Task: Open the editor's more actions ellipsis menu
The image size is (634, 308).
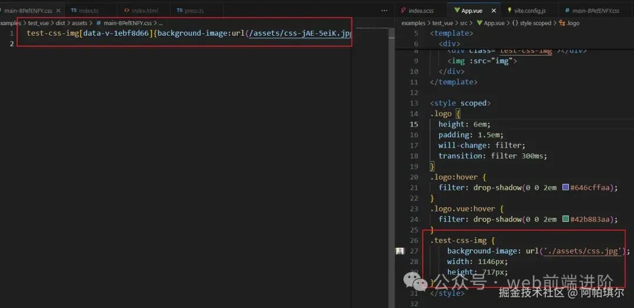Action: (x=385, y=11)
